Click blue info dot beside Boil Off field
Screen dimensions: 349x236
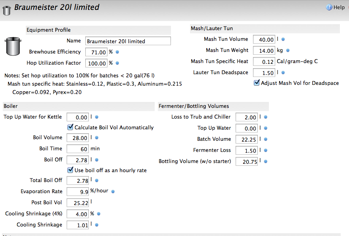97,160
